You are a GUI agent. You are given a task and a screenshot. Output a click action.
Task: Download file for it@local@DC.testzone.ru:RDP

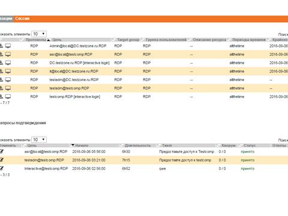[1, 71]
